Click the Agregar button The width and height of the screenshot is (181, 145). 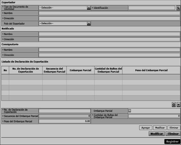click(x=146, y=128)
